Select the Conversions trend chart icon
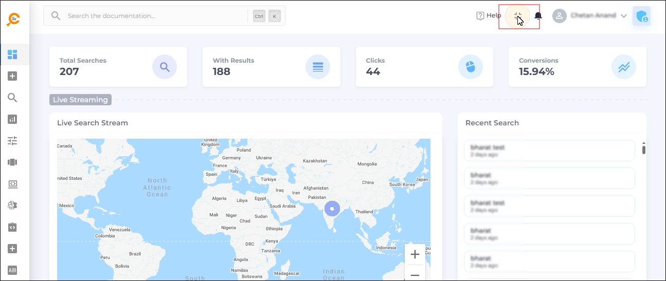Screen dimensions: 666x281 [x=623, y=67]
